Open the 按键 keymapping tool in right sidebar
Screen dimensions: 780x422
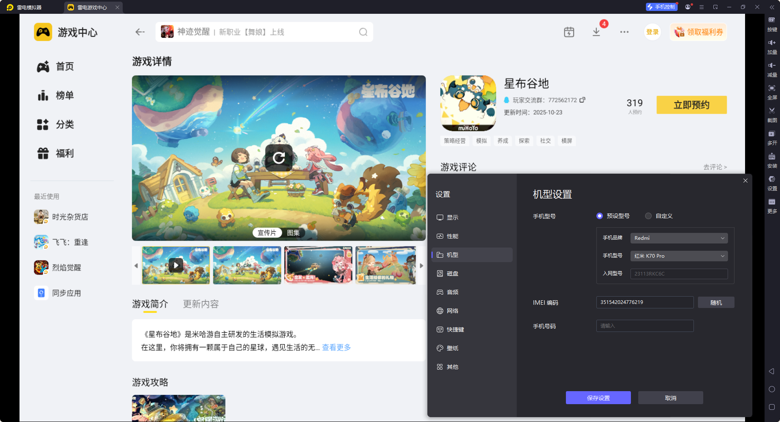pyautogui.click(x=772, y=24)
